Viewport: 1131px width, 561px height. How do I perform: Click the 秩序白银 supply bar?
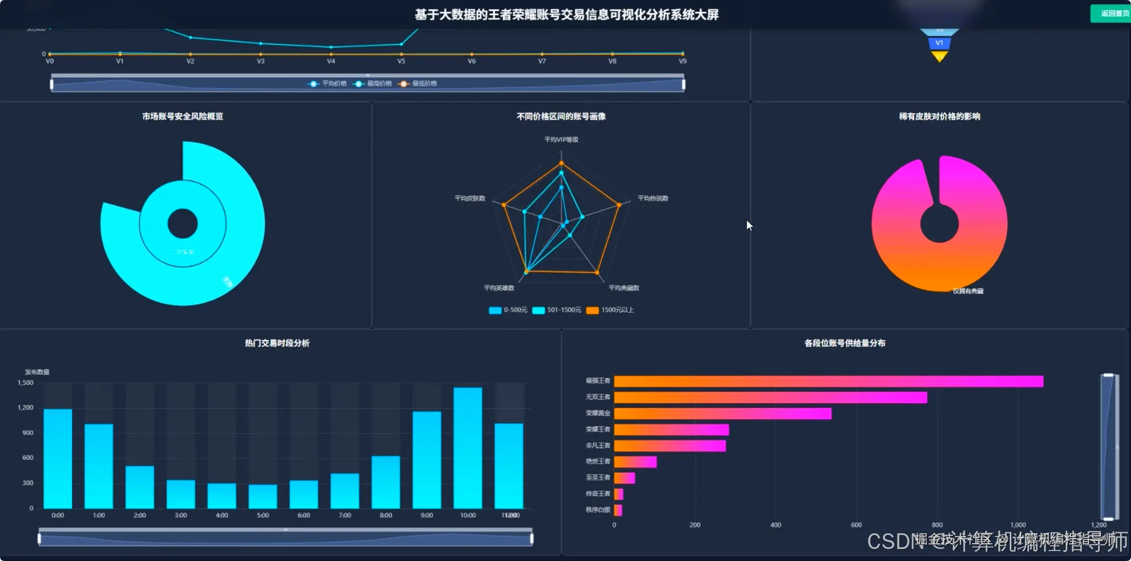pos(618,510)
